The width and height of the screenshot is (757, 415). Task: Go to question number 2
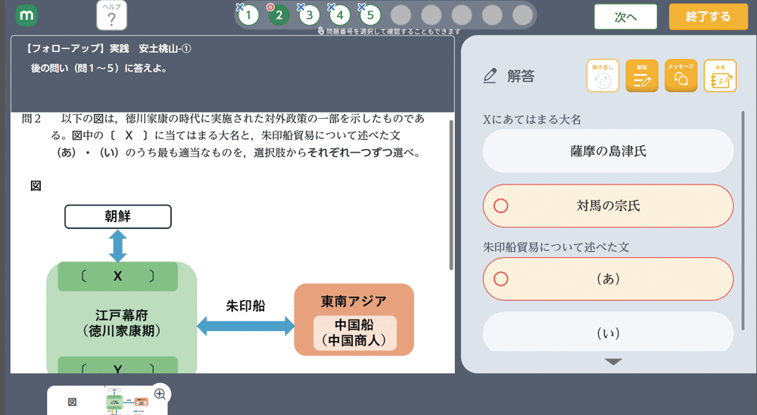click(279, 15)
